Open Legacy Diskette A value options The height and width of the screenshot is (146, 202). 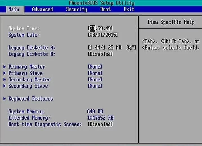point(112,48)
